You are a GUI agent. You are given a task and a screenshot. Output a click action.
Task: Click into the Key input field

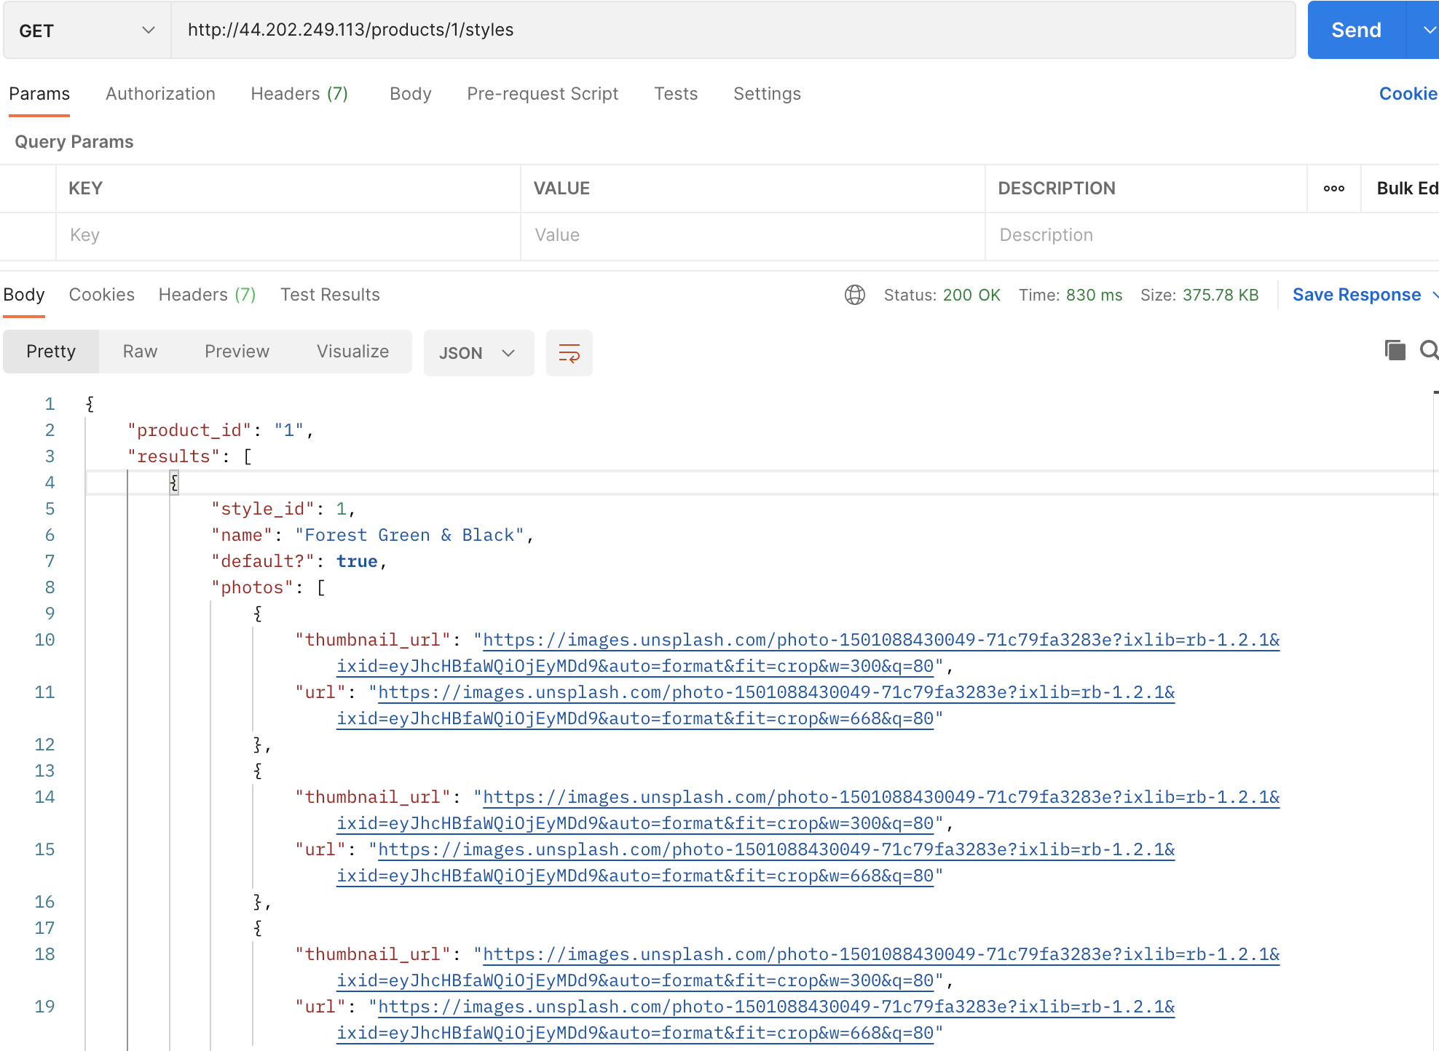(x=288, y=235)
